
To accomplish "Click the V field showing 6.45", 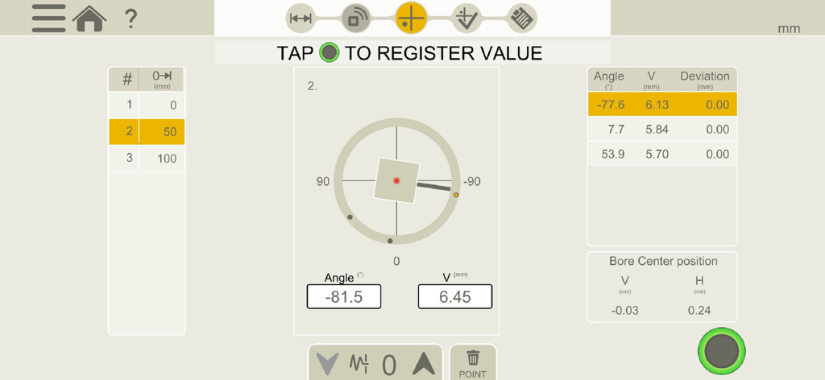I will (455, 297).
